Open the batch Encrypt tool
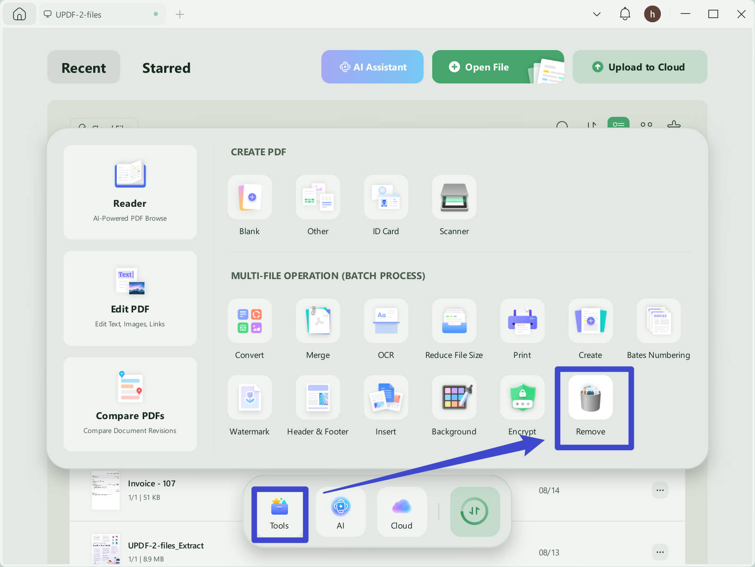The width and height of the screenshot is (755, 567). [522, 397]
